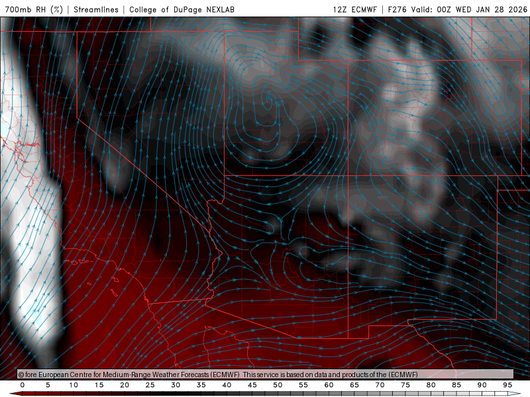Select the "12Z ECMWF" model run label
530x397 pixels.
(354, 9)
